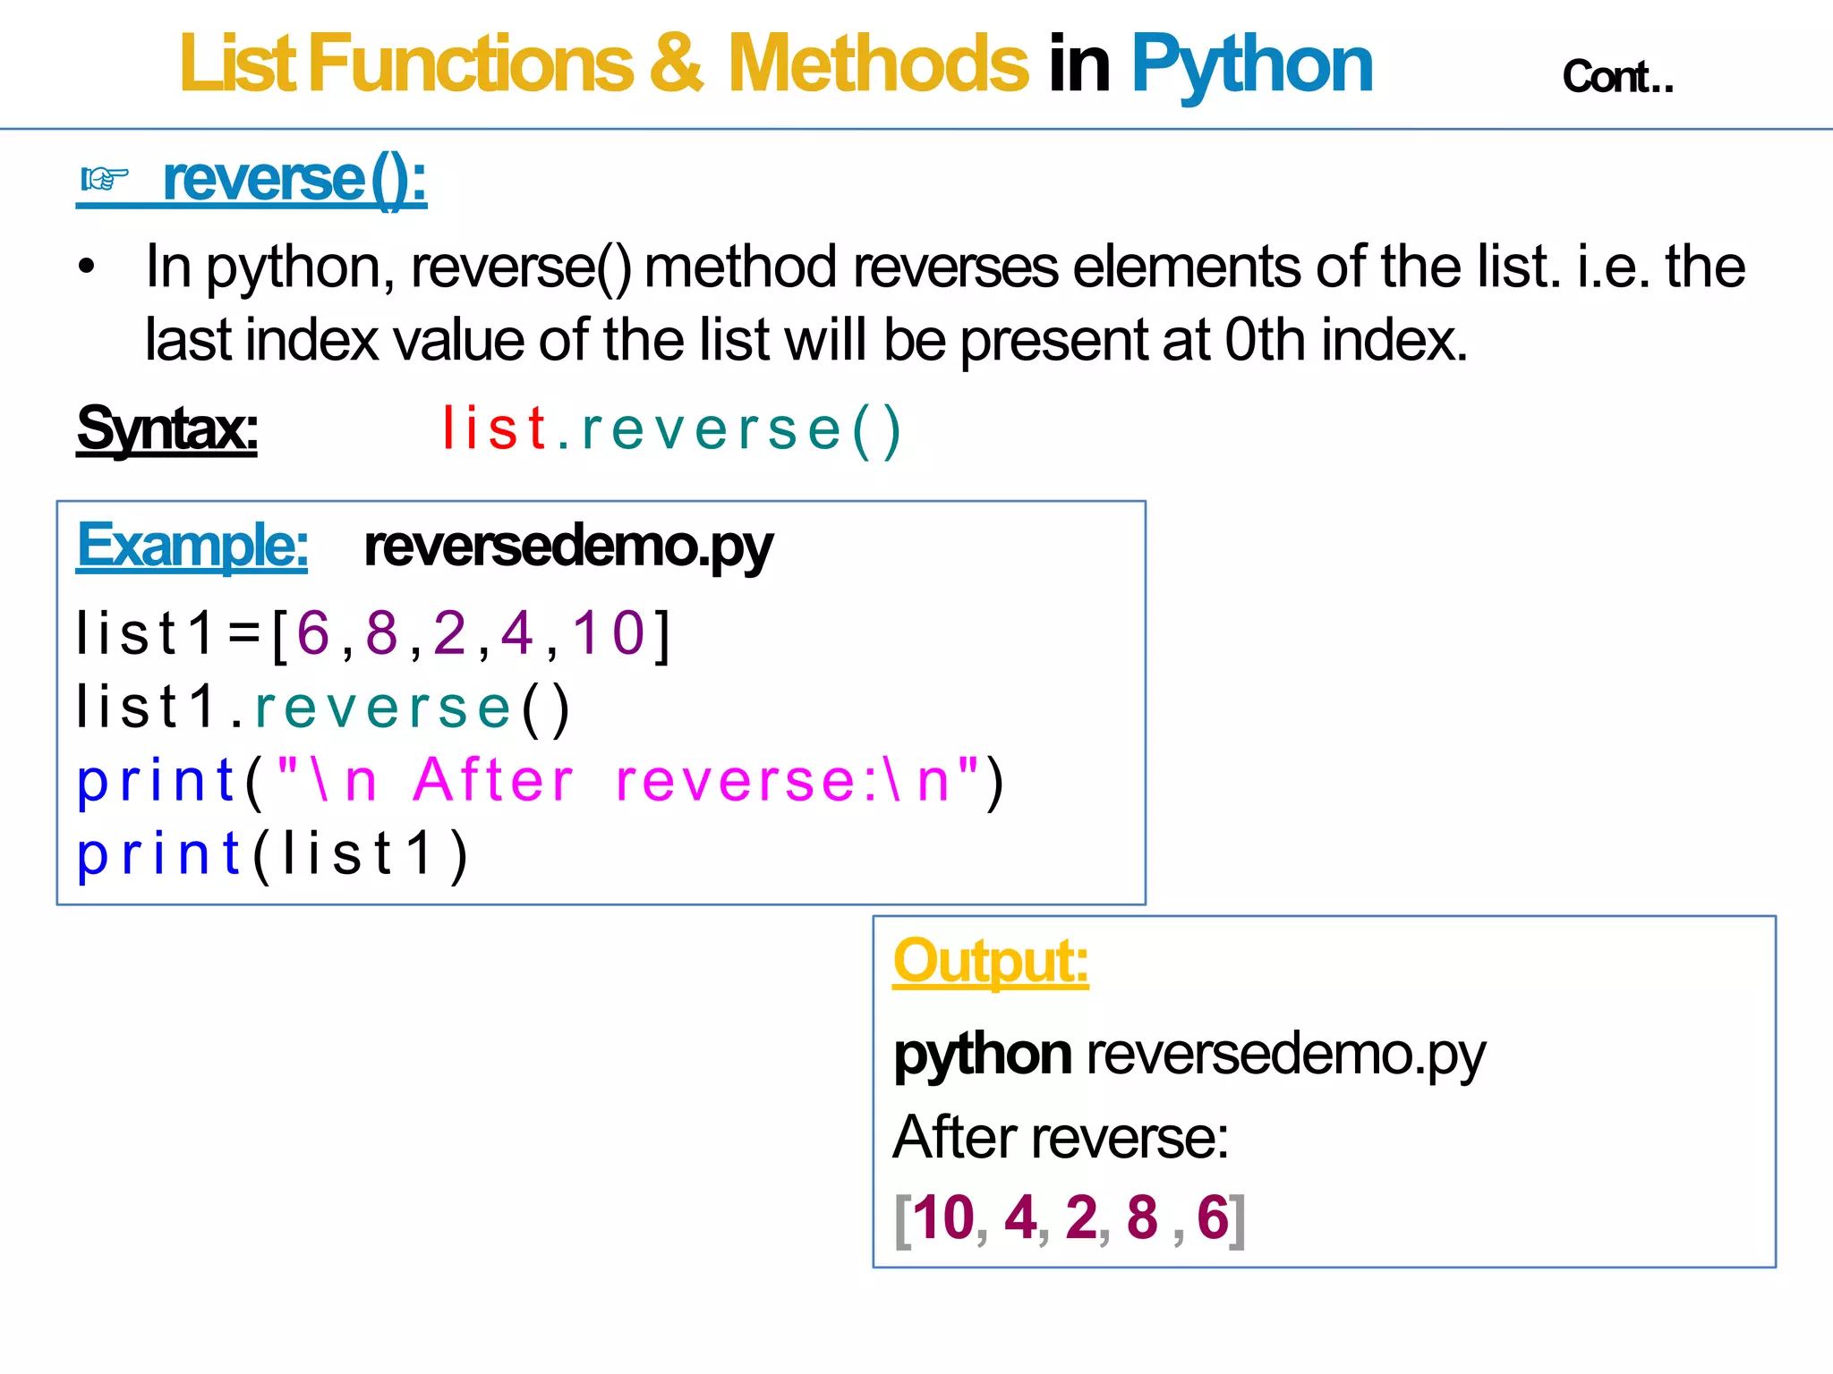
Task: Click 'After reverse:' output text
Action: [1061, 1137]
